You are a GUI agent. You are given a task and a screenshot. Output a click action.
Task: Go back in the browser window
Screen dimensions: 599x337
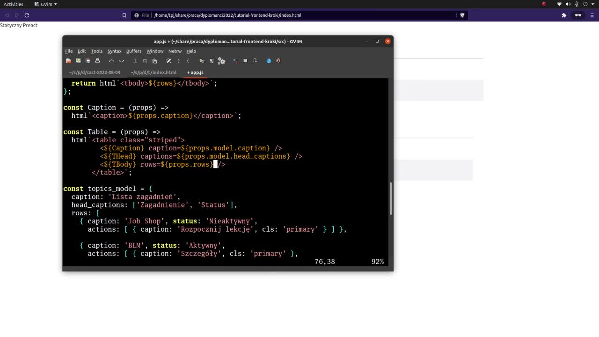click(7, 15)
